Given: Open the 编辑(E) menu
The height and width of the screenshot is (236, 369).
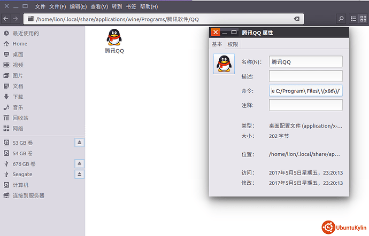Looking at the screenshot, I should coord(78,6).
